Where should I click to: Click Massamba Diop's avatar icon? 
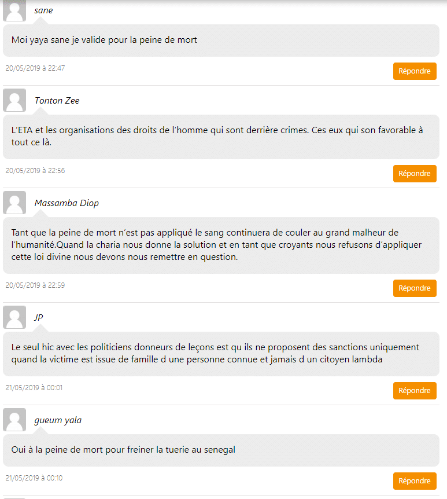point(14,203)
